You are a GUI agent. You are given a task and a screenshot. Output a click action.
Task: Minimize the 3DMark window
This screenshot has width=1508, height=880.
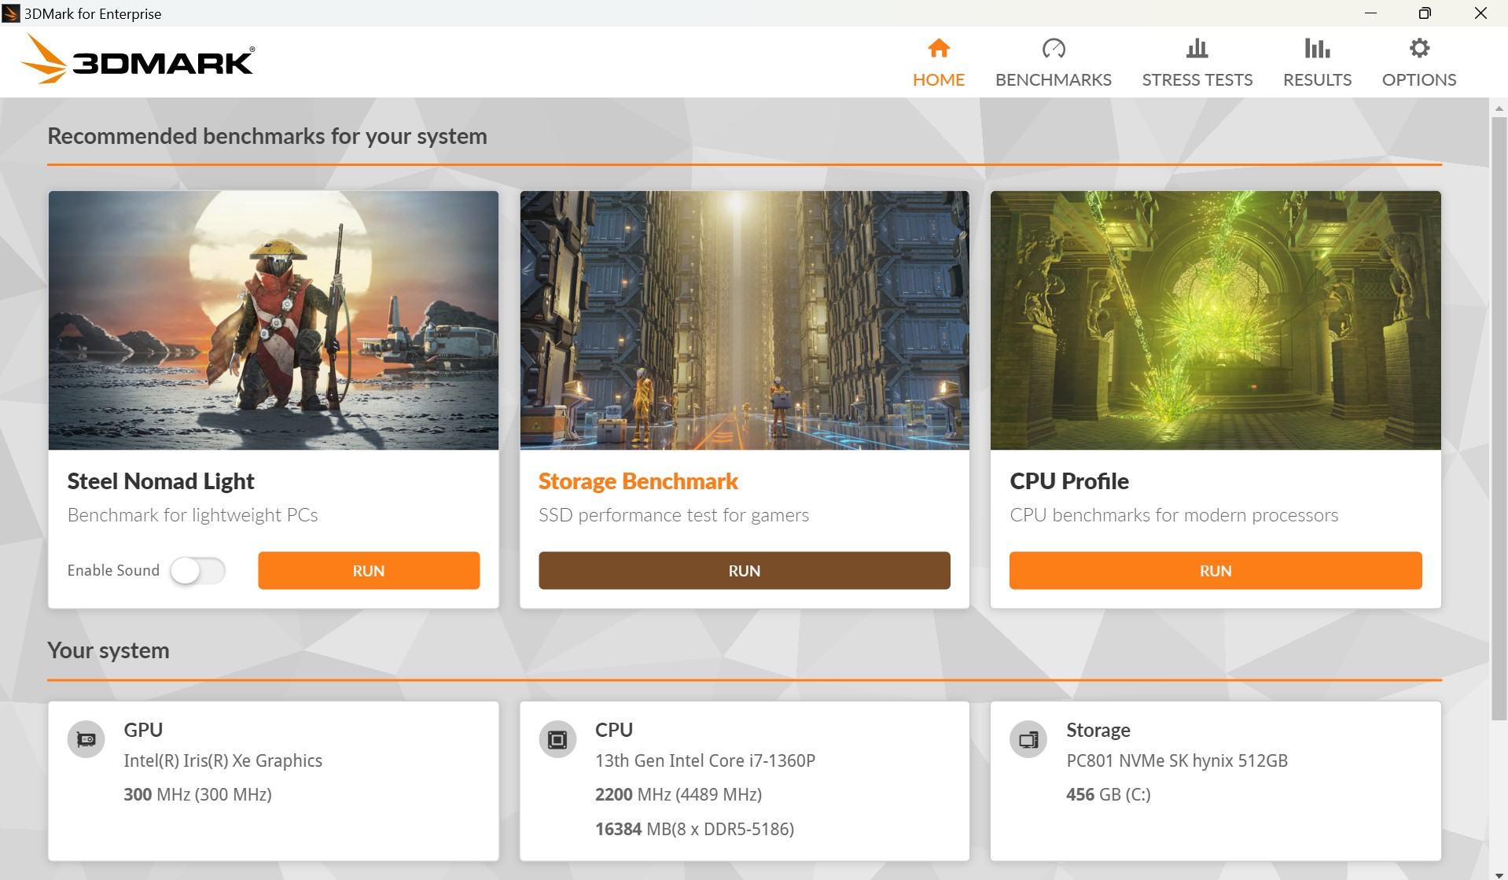click(x=1370, y=13)
